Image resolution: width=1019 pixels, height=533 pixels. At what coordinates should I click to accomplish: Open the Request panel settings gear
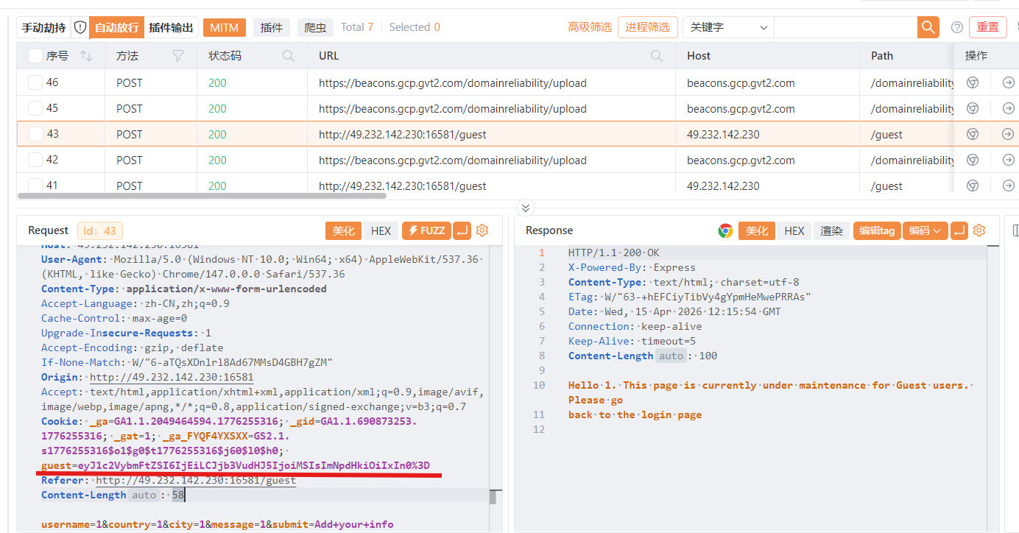click(482, 230)
